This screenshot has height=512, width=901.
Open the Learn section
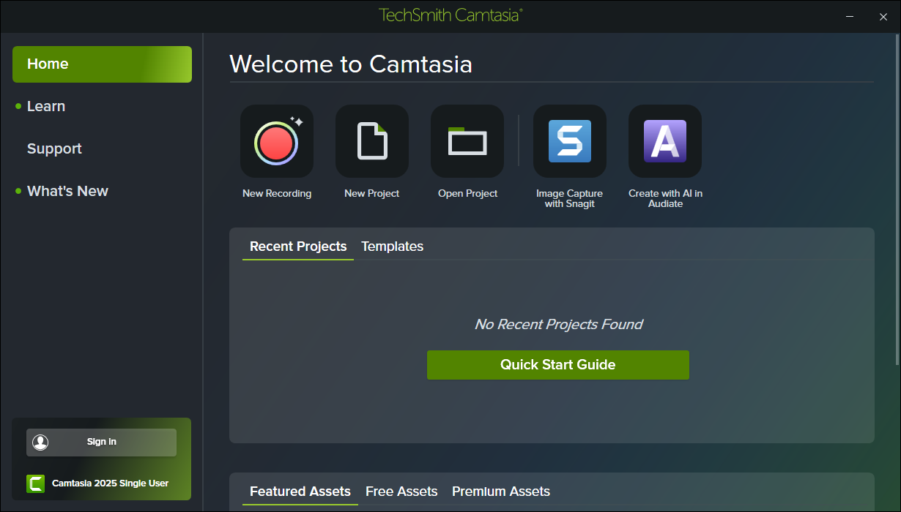[46, 107]
